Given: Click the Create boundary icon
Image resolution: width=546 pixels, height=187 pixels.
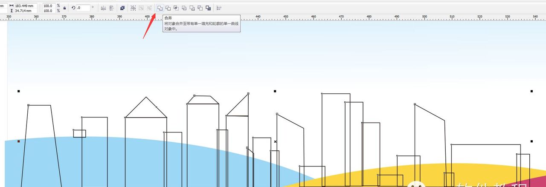Looking at the screenshot, I should 208,8.
